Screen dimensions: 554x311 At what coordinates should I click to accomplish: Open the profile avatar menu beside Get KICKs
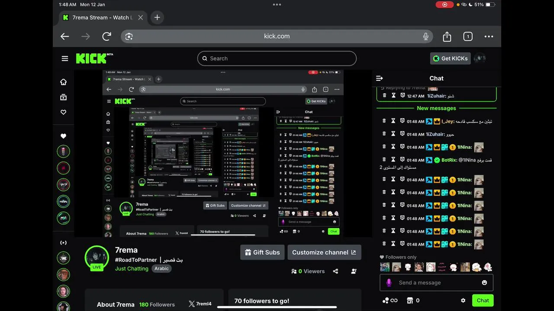coord(480,58)
